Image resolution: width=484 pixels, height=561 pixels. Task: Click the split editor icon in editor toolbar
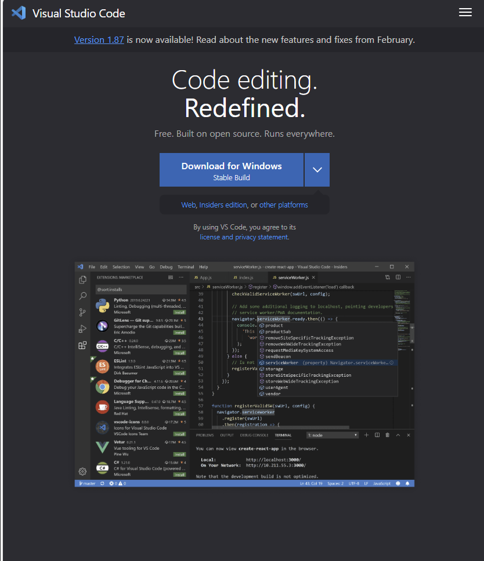[x=398, y=277]
